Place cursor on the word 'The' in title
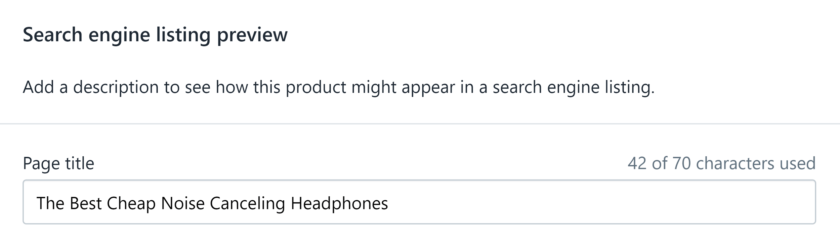This screenshot has width=840, height=251. 50,203
